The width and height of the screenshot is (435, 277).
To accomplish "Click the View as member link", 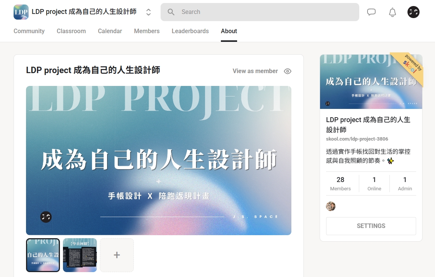I will coord(255,71).
